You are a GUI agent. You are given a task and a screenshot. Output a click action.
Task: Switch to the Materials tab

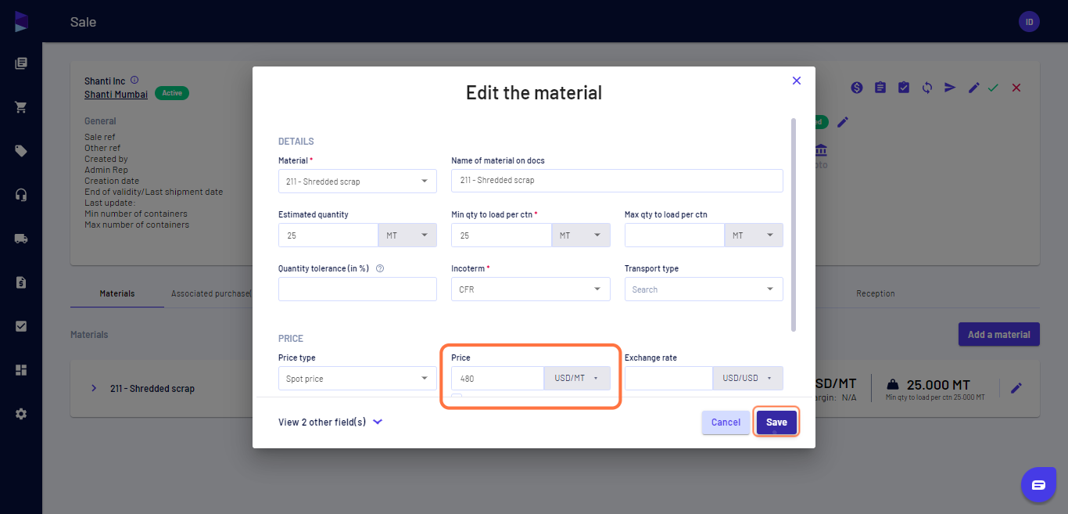(x=117, y=293)
